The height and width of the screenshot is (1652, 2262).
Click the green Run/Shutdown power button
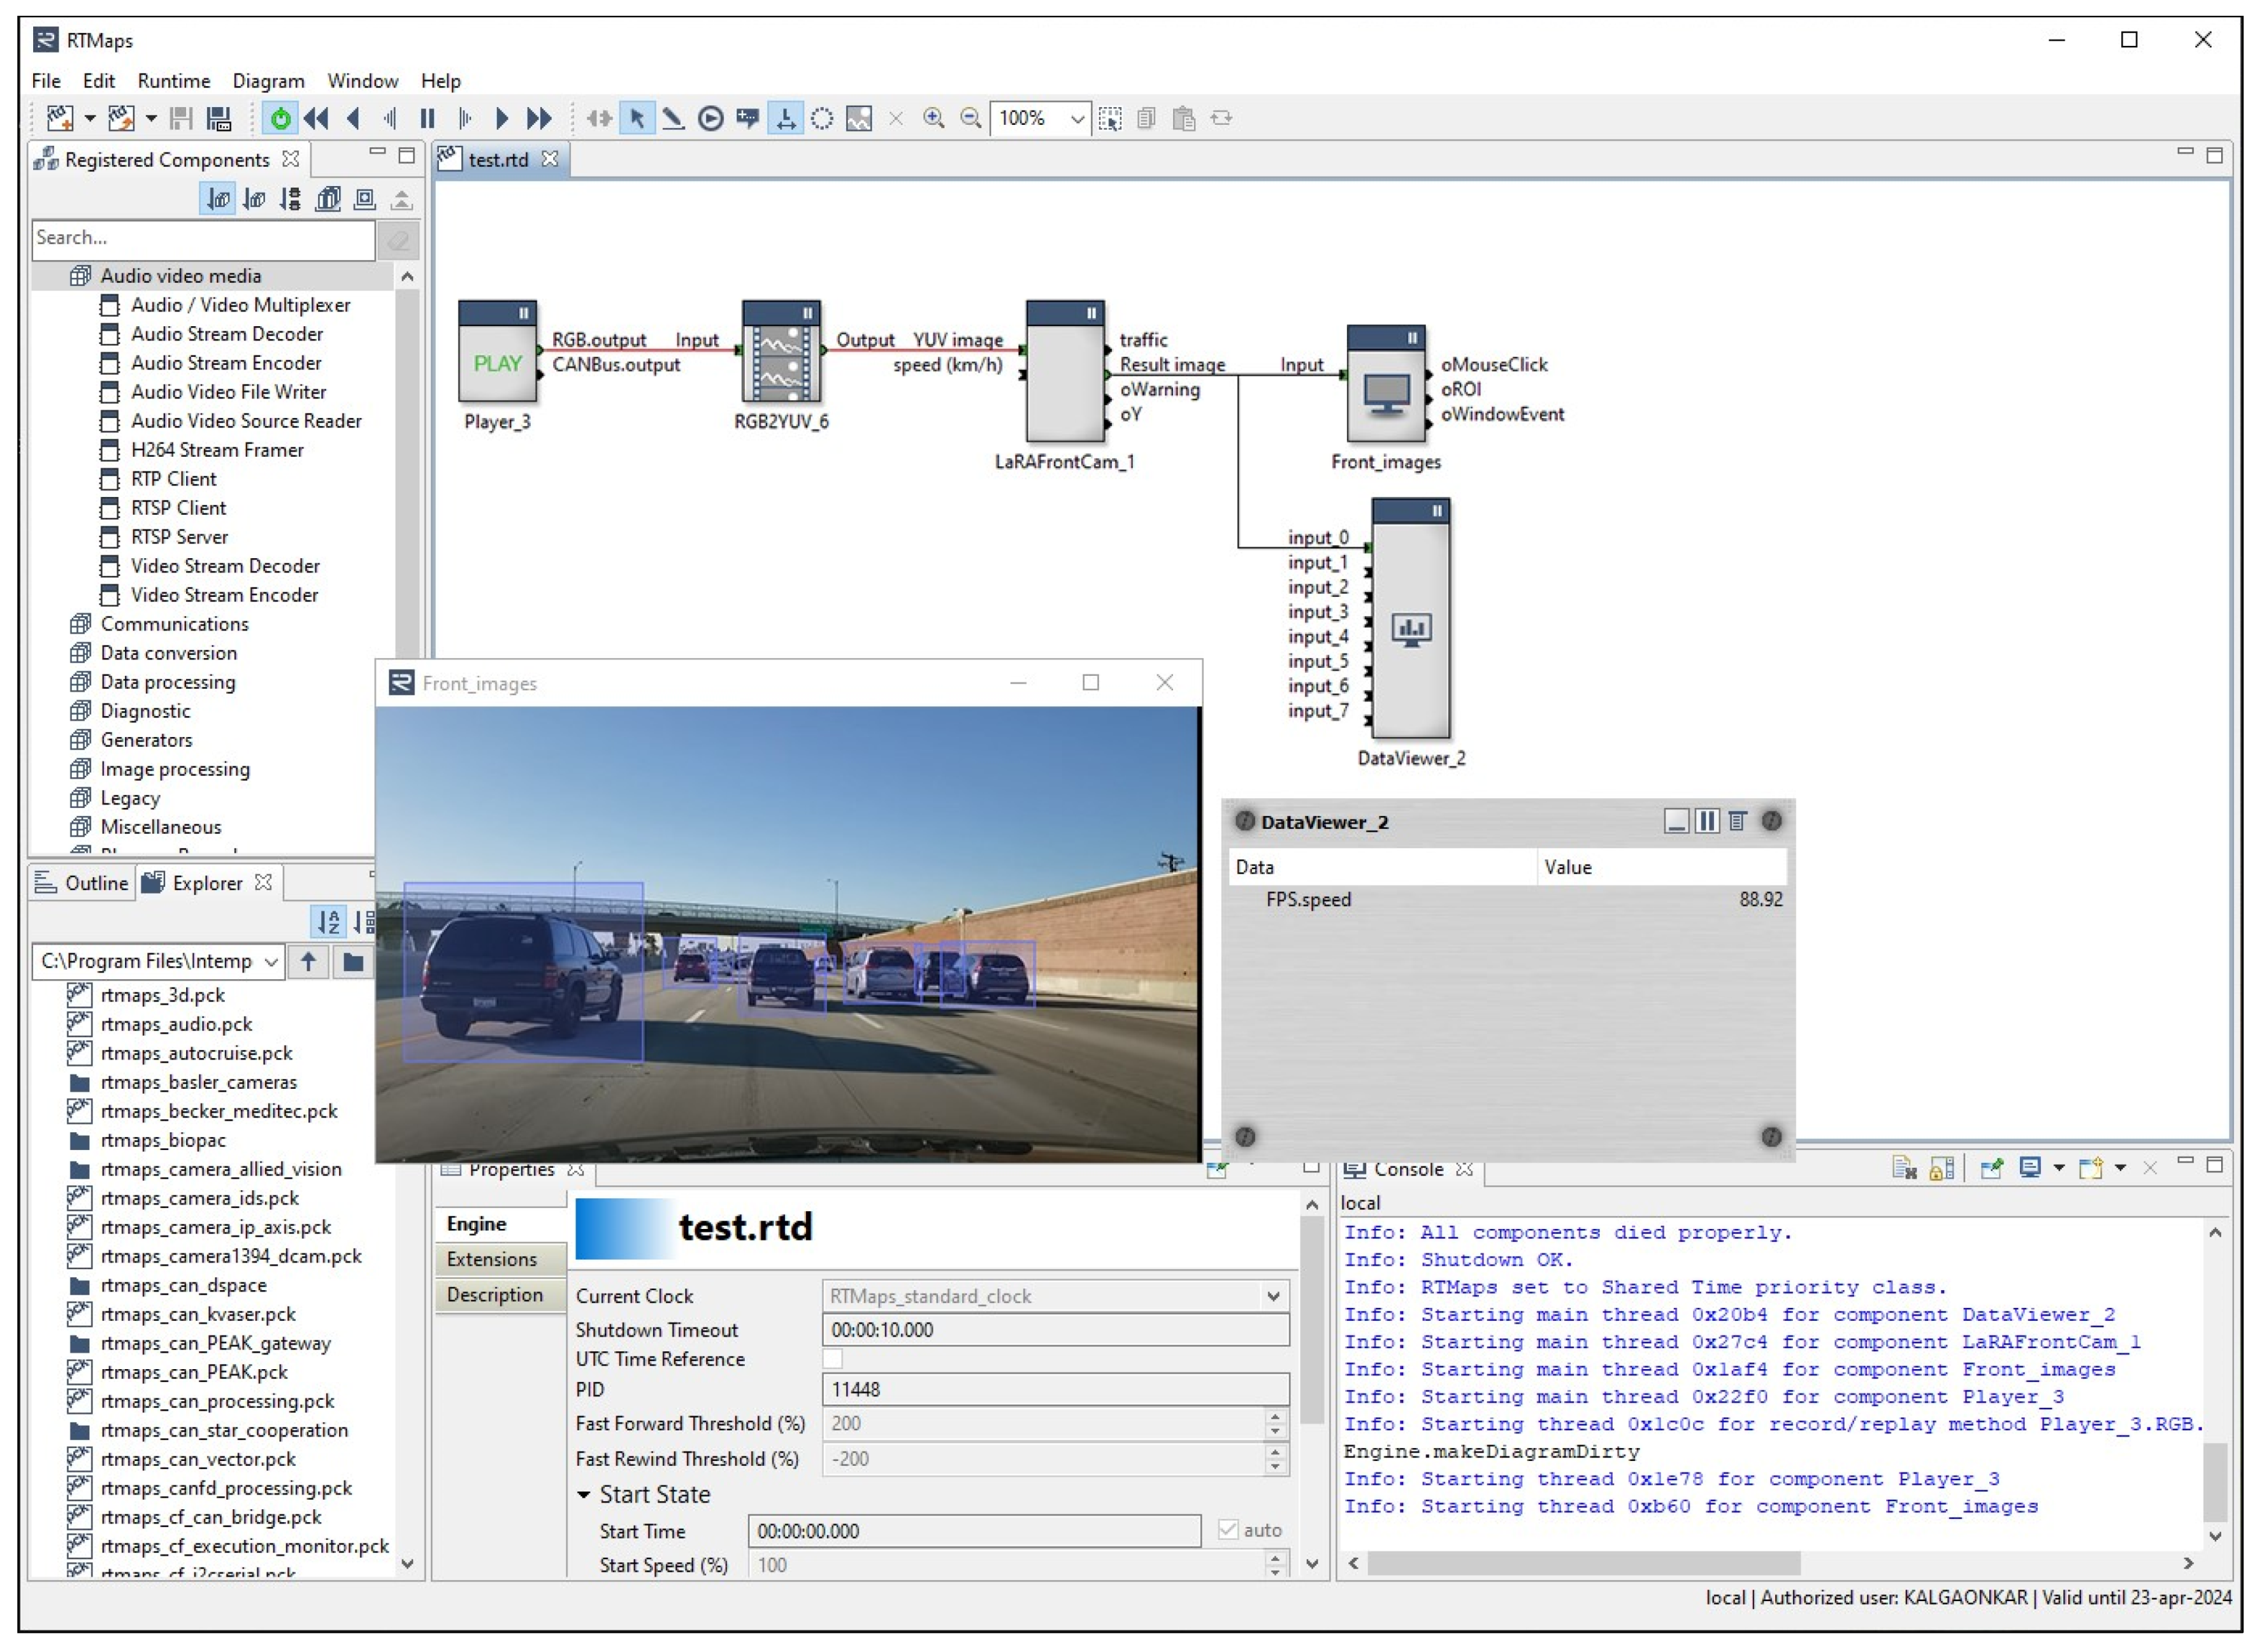coord(281,119)
